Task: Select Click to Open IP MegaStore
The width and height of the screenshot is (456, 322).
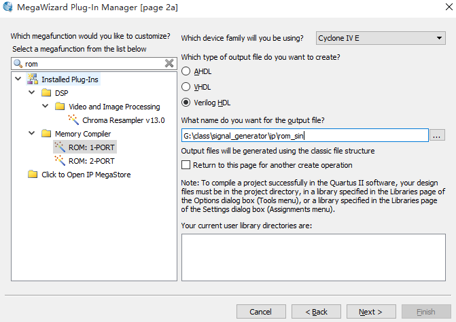Action: pos(86,175)
